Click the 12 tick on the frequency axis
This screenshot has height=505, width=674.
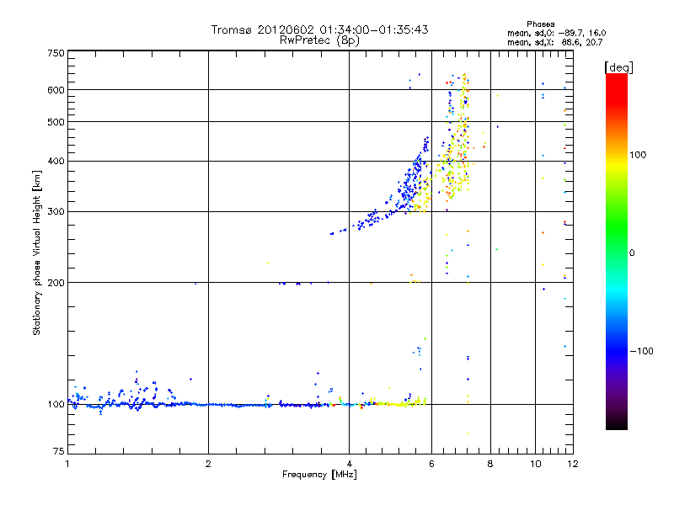click(x=570, y=464)
